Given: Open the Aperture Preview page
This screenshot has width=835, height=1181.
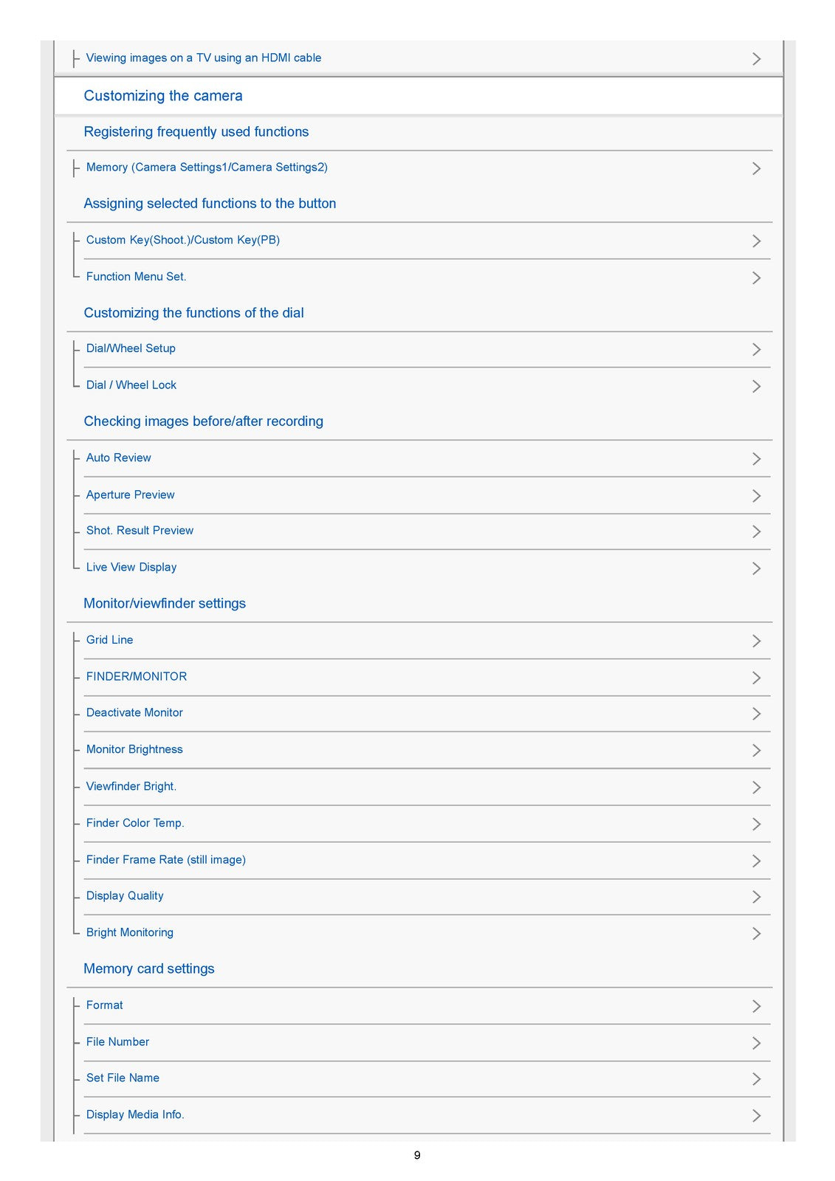Looking at the screenshot, I should [x=131, y=495].
